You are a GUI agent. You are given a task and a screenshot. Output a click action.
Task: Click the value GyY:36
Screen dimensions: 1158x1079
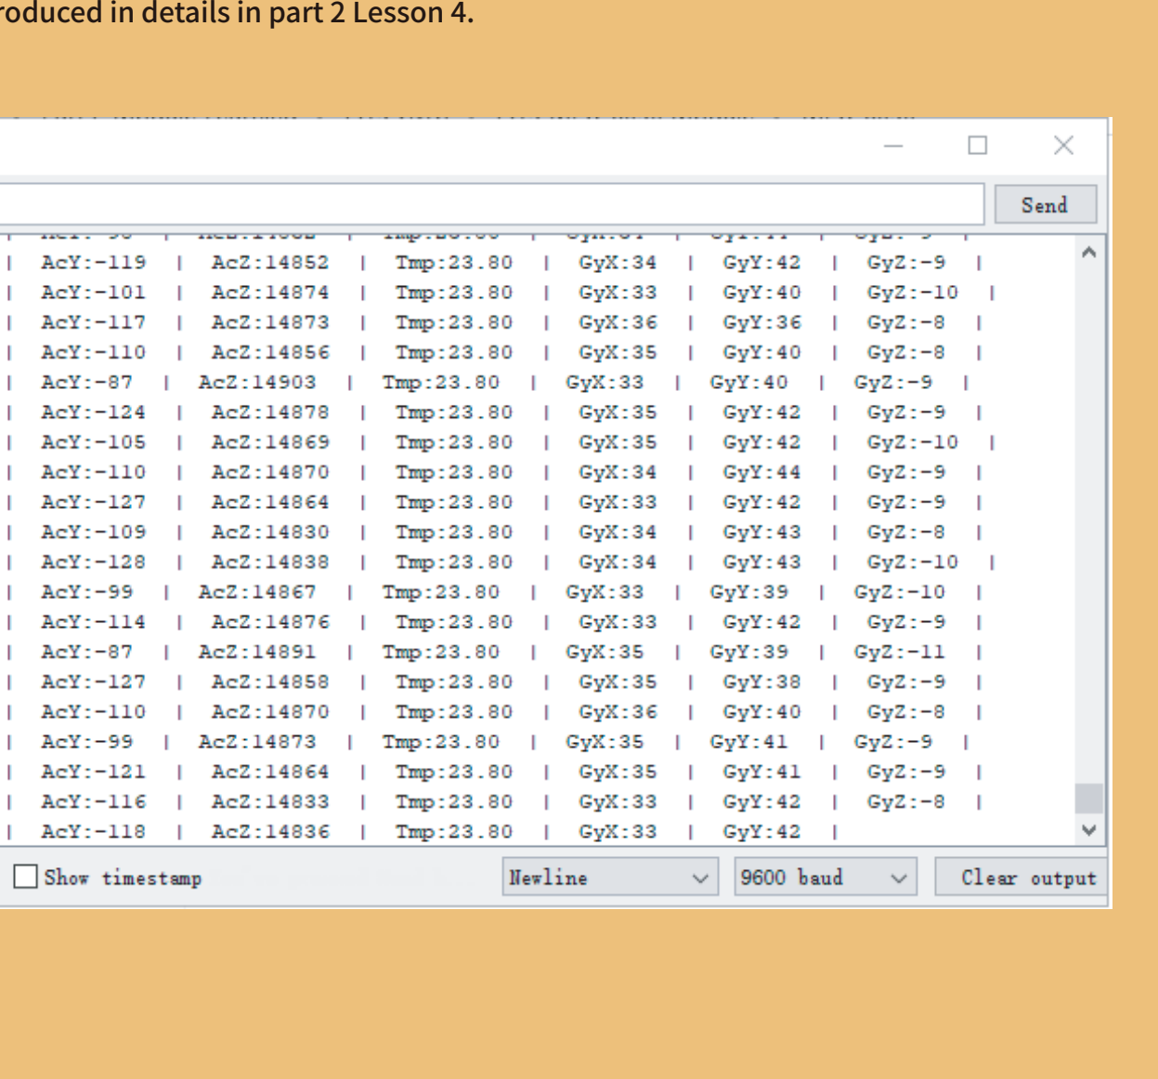pos(762,322)
